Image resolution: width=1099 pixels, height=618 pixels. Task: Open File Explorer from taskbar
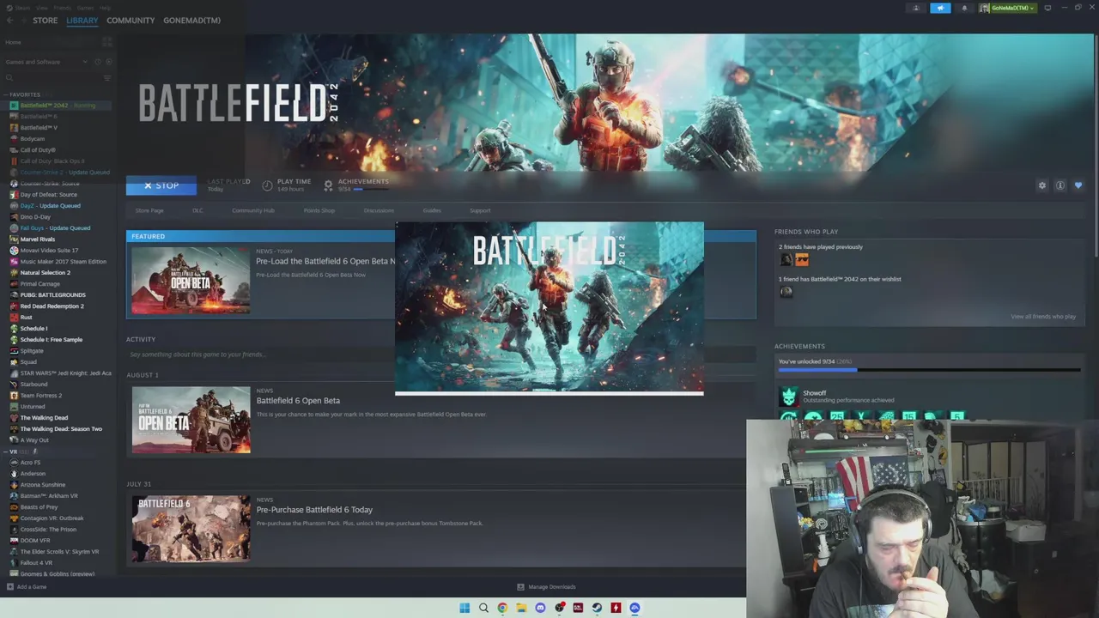[521, 608]
